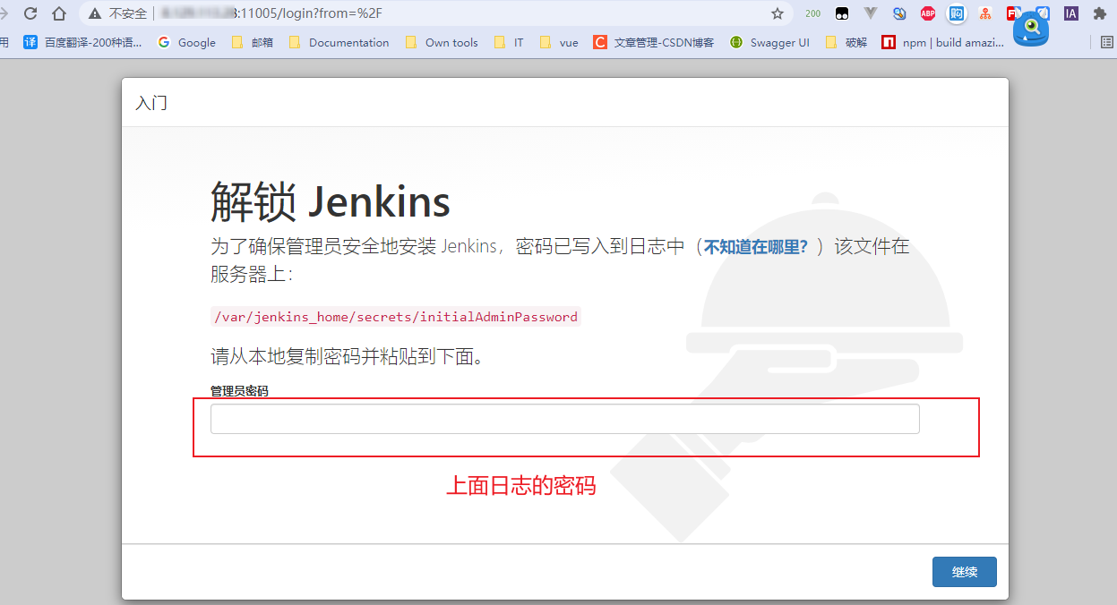Open the Baidu Translate bookmark
The height and width of the screenshot is (605, 1117).
(83, 42)
